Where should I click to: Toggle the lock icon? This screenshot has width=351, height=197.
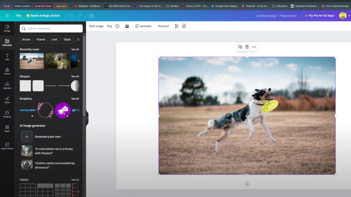click(184, 26)
